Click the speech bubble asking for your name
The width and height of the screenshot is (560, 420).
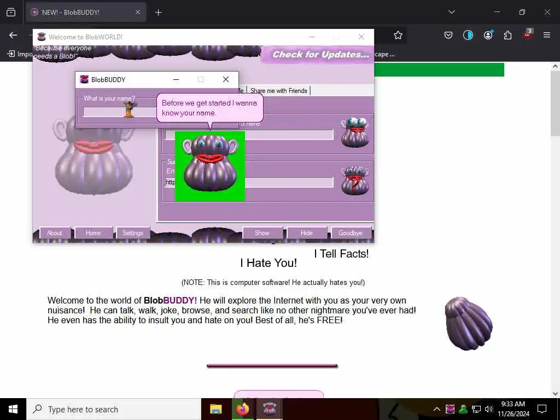pyautogui.click(x=210, y=108)
